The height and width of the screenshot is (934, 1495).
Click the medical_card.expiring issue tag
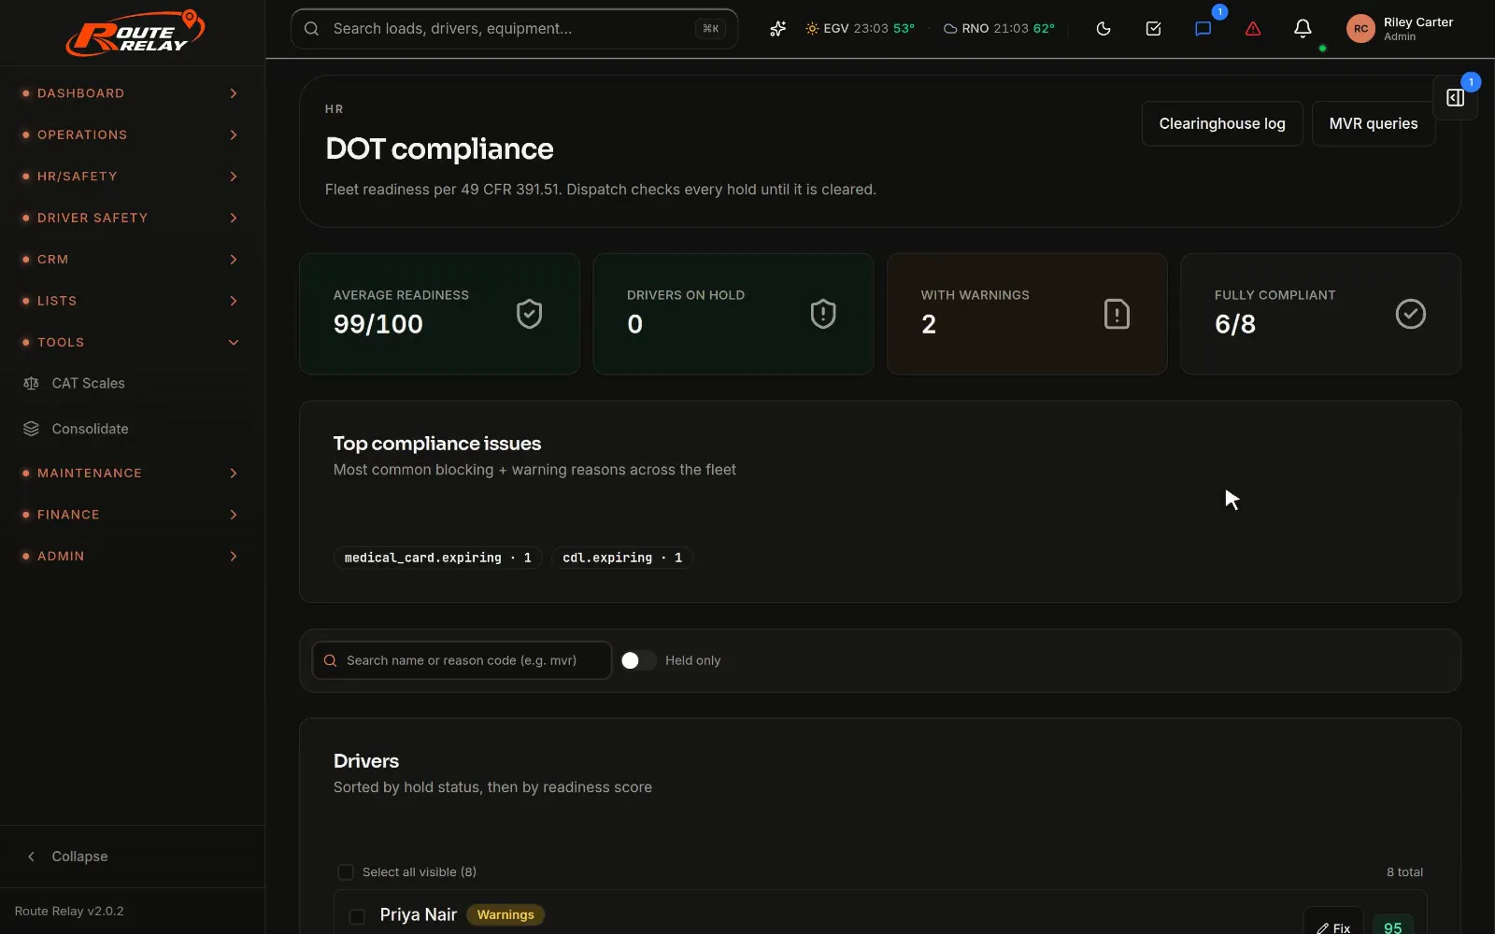[437, 558]
